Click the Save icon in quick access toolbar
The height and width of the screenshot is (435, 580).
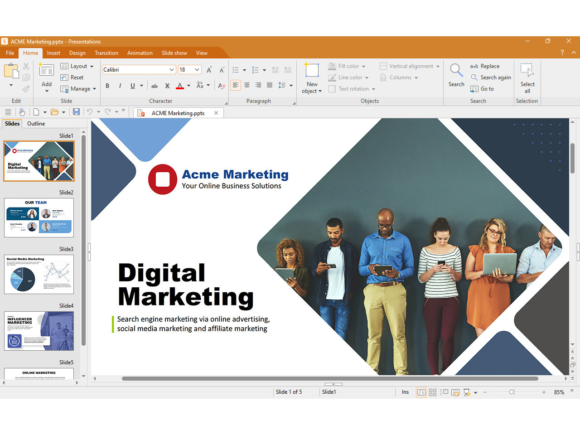pyautogui.click(x=76, y=112)
